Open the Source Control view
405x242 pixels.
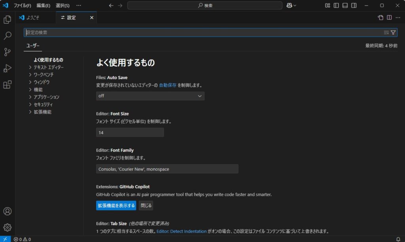point(7,52)
